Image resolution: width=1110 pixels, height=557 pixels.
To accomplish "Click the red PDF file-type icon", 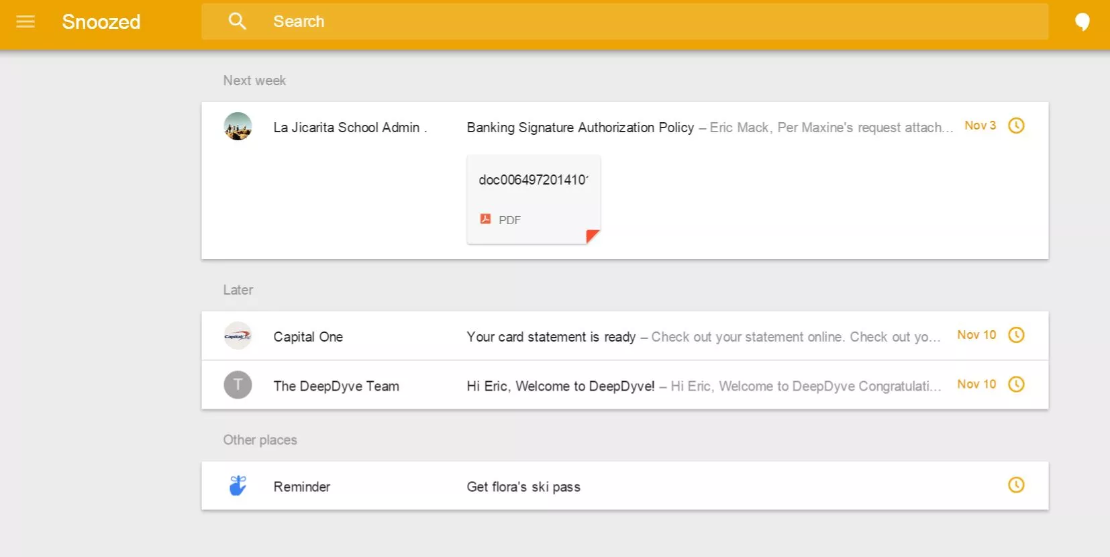I will point(485,219).
